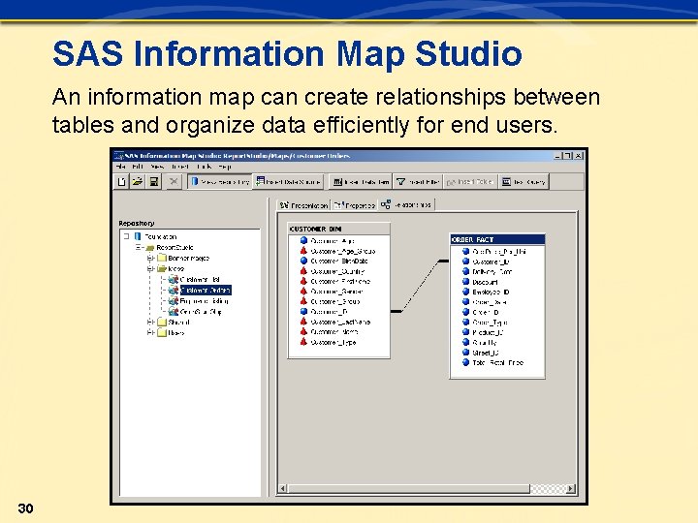Select Customer_Age_Group column in CUSTOMER_DIM

pos(337,251)
